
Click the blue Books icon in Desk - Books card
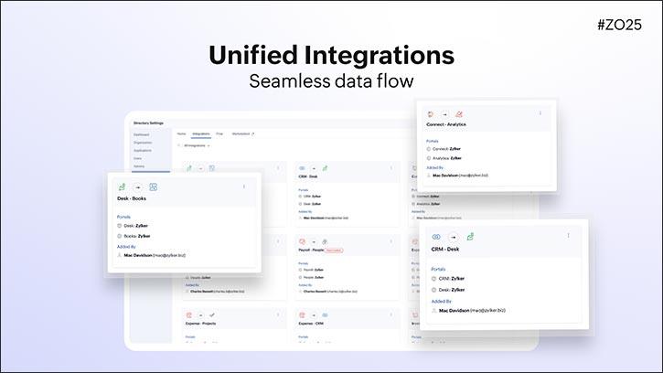(x=153, y=186)
